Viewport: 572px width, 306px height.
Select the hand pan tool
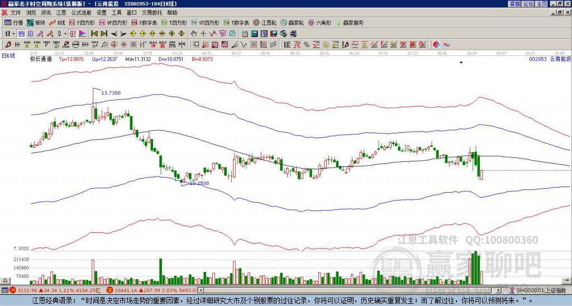point(194,34)
